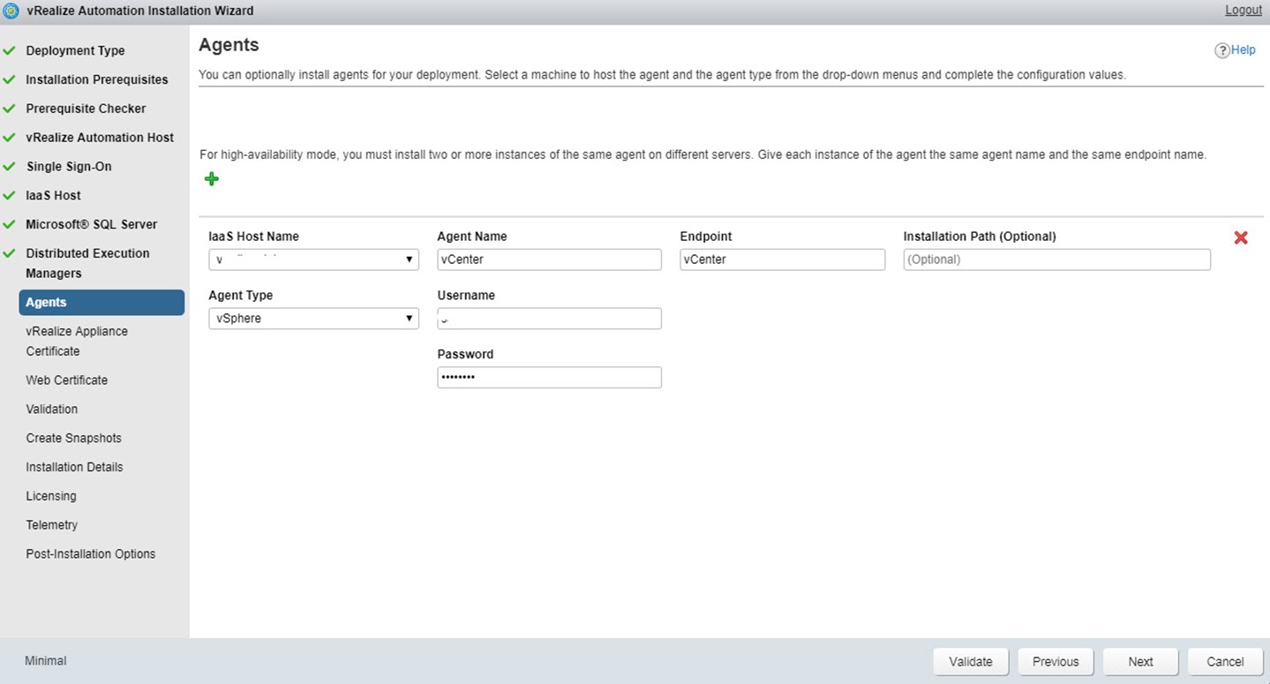Log out using the Logout link
This screenshot has height=684, width=1270.
point(1244,11)
